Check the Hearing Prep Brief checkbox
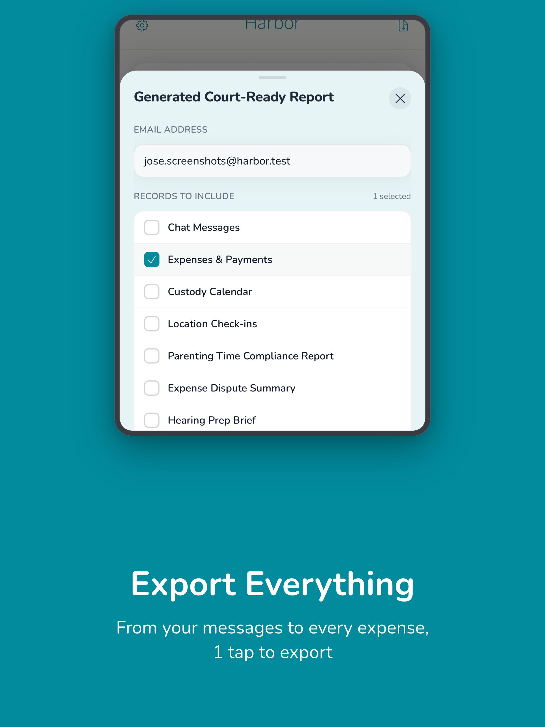The width and height of the screenshot is (545, 727). (152, 420)
